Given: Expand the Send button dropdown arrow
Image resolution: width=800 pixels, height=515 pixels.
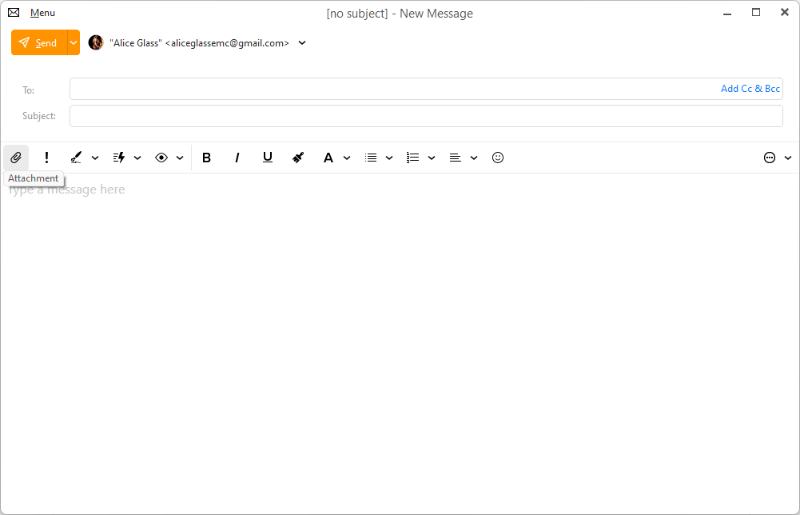Looking at the screenshot, I should click(74, 42).
